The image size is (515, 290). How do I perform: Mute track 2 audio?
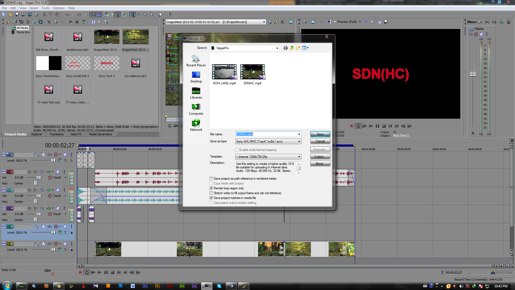(58, 172)
